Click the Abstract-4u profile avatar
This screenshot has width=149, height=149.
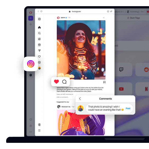(59, 107)
